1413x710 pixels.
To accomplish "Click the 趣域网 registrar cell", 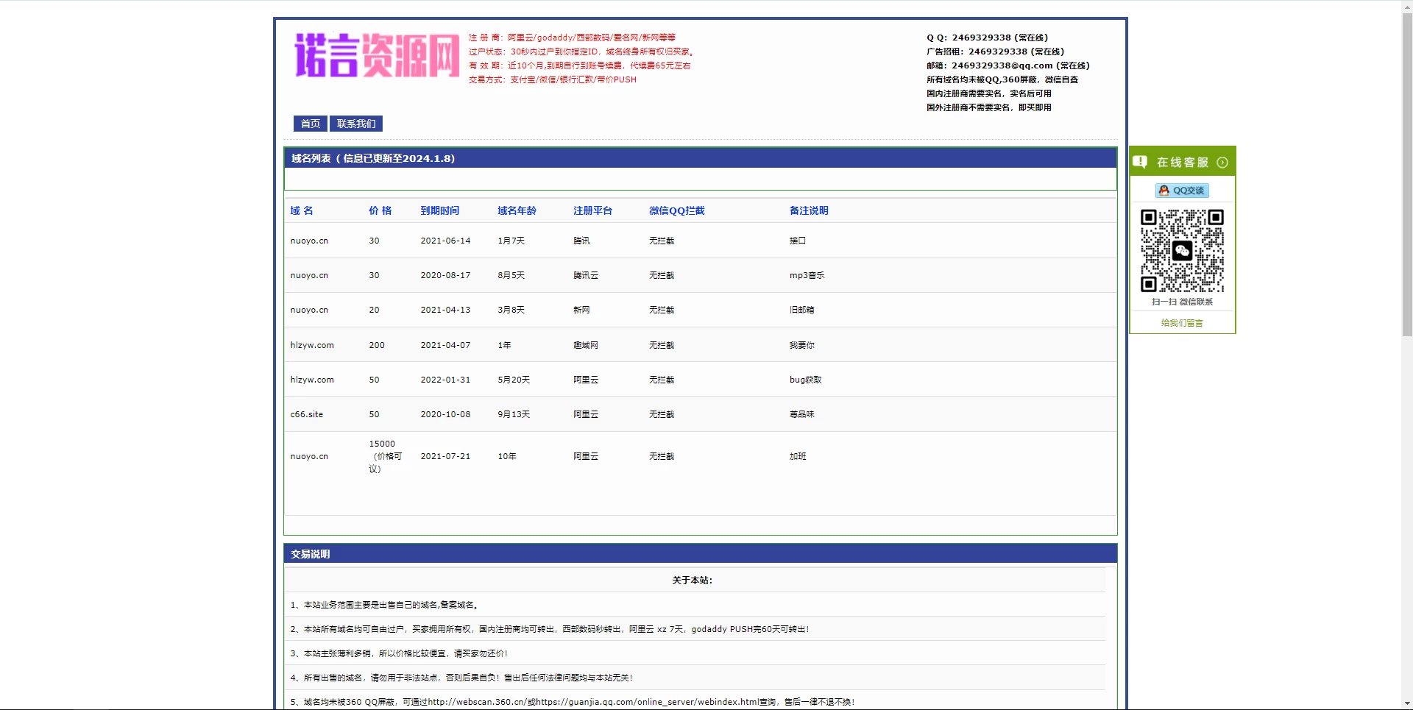I will [x=586, y=345].
